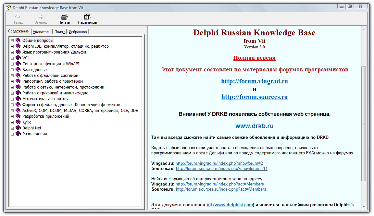Switch to the Поиск tab

[x=60, y=32]
